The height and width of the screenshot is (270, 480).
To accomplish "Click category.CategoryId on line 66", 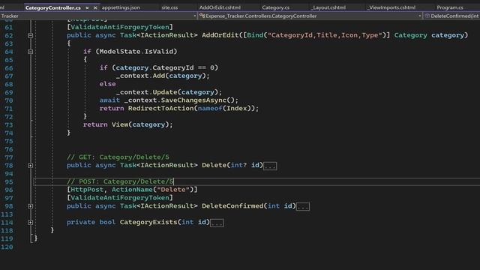I will coord(154,67).
